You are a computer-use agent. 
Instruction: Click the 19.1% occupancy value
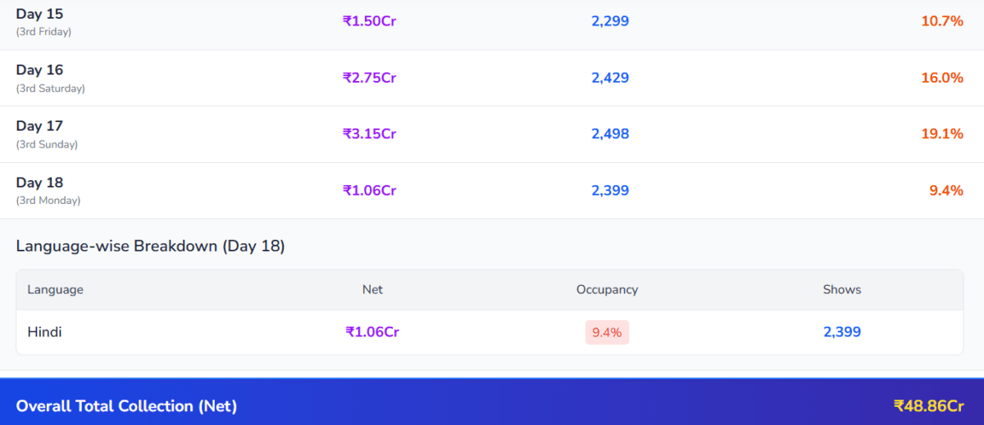tap(941, 133)
